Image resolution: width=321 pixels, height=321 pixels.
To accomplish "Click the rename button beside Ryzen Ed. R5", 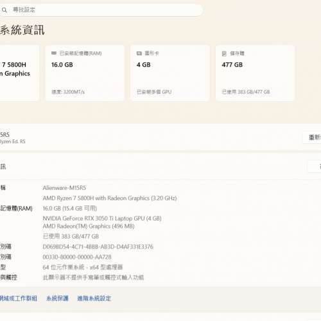I will point(312,137).
